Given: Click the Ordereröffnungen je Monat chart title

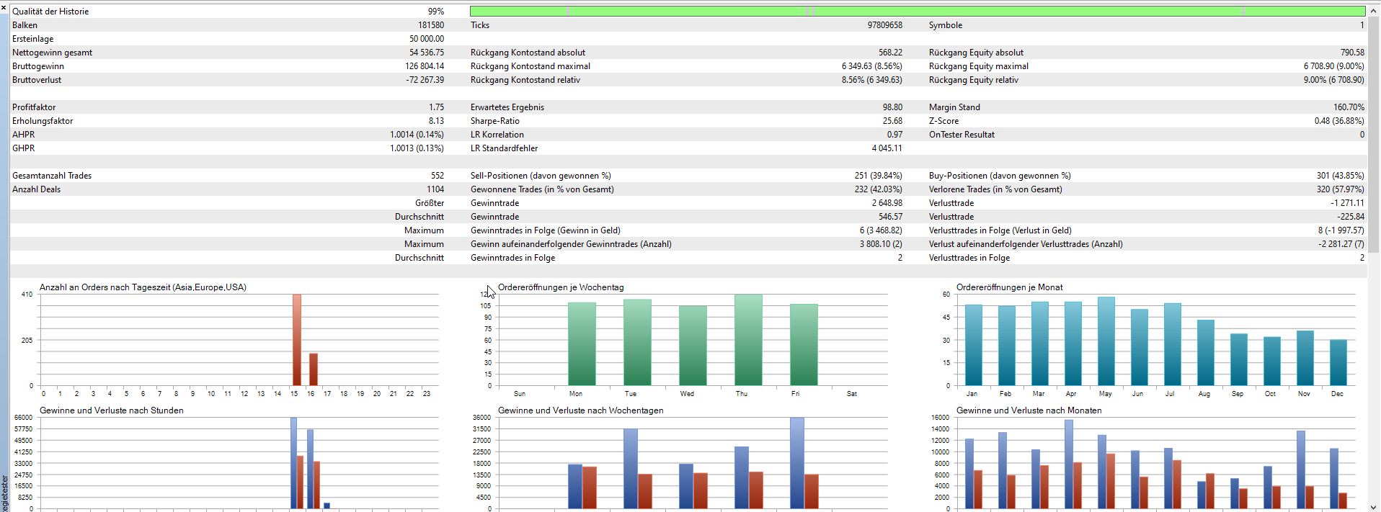Looking at the screenshot, I should tap(1009, 287).
